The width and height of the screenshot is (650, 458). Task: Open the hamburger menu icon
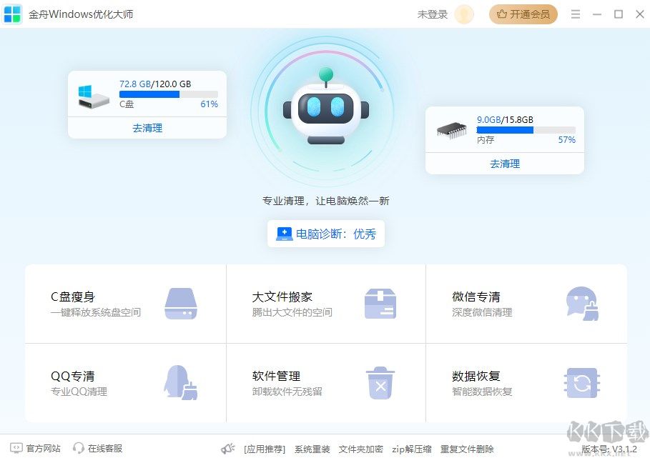(576, 14)
